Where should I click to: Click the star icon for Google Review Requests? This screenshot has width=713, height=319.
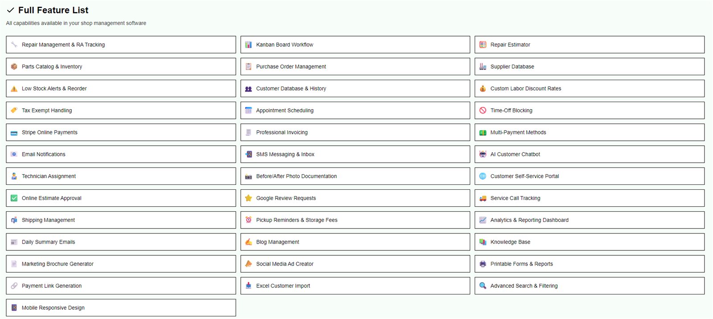249,198
